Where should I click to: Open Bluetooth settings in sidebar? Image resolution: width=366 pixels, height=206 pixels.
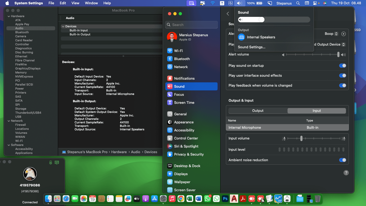coord(182,59)
